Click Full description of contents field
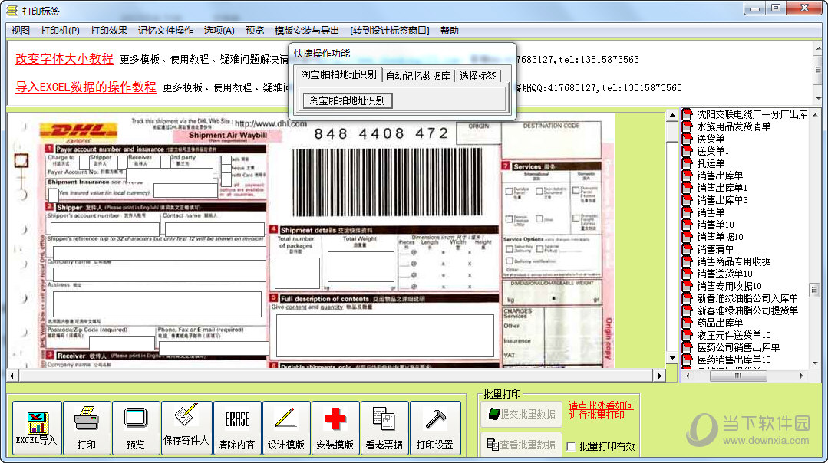Image resolution: width=828 pixels, height=463 pixels. point(385,336)
